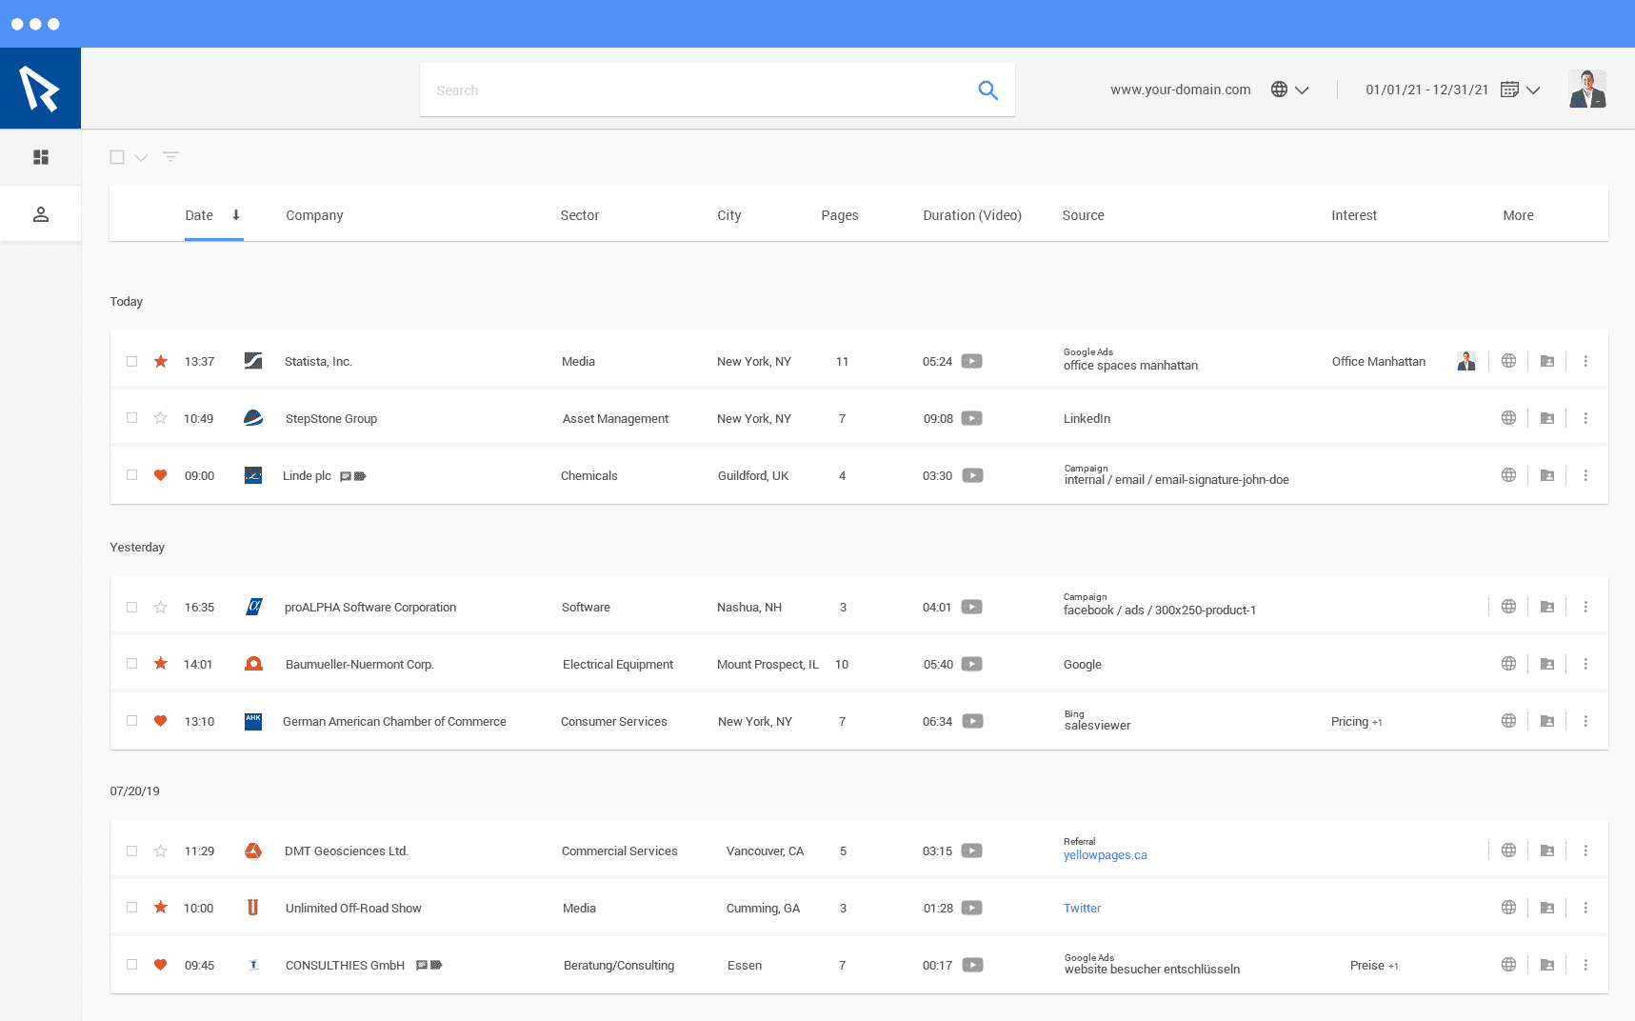Open the three-dot menu for proALPHA Software Corporation
This screenshot has width=1635, height=1021.
pyautogui.click(x=1585, y=607)
